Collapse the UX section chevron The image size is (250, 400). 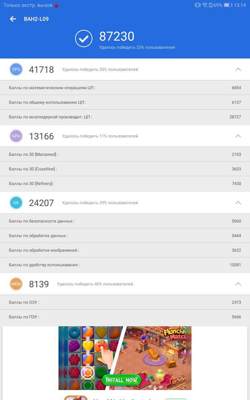tap(238, 203)
